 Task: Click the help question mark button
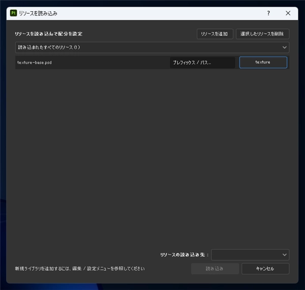coord(268,13)
